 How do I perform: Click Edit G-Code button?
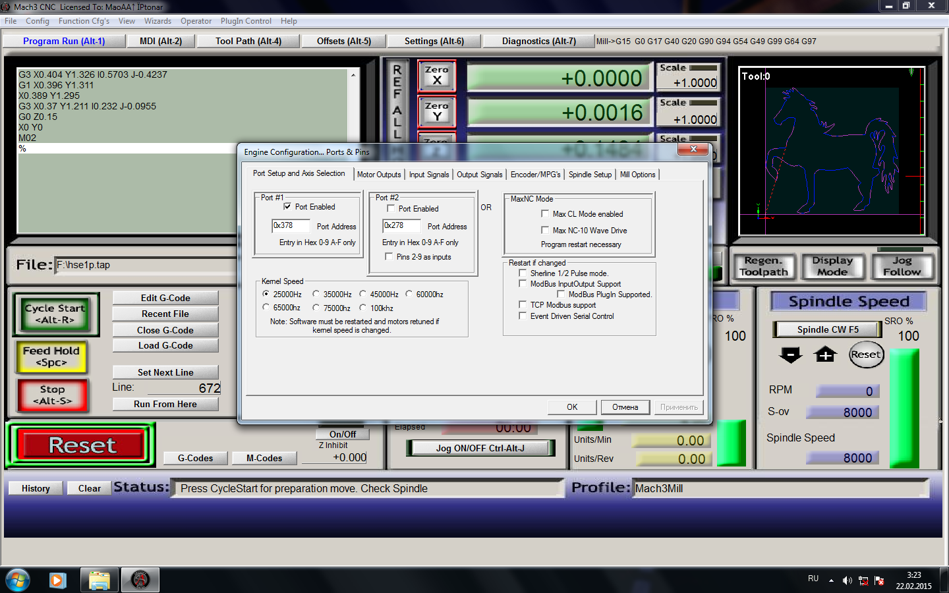165,298
